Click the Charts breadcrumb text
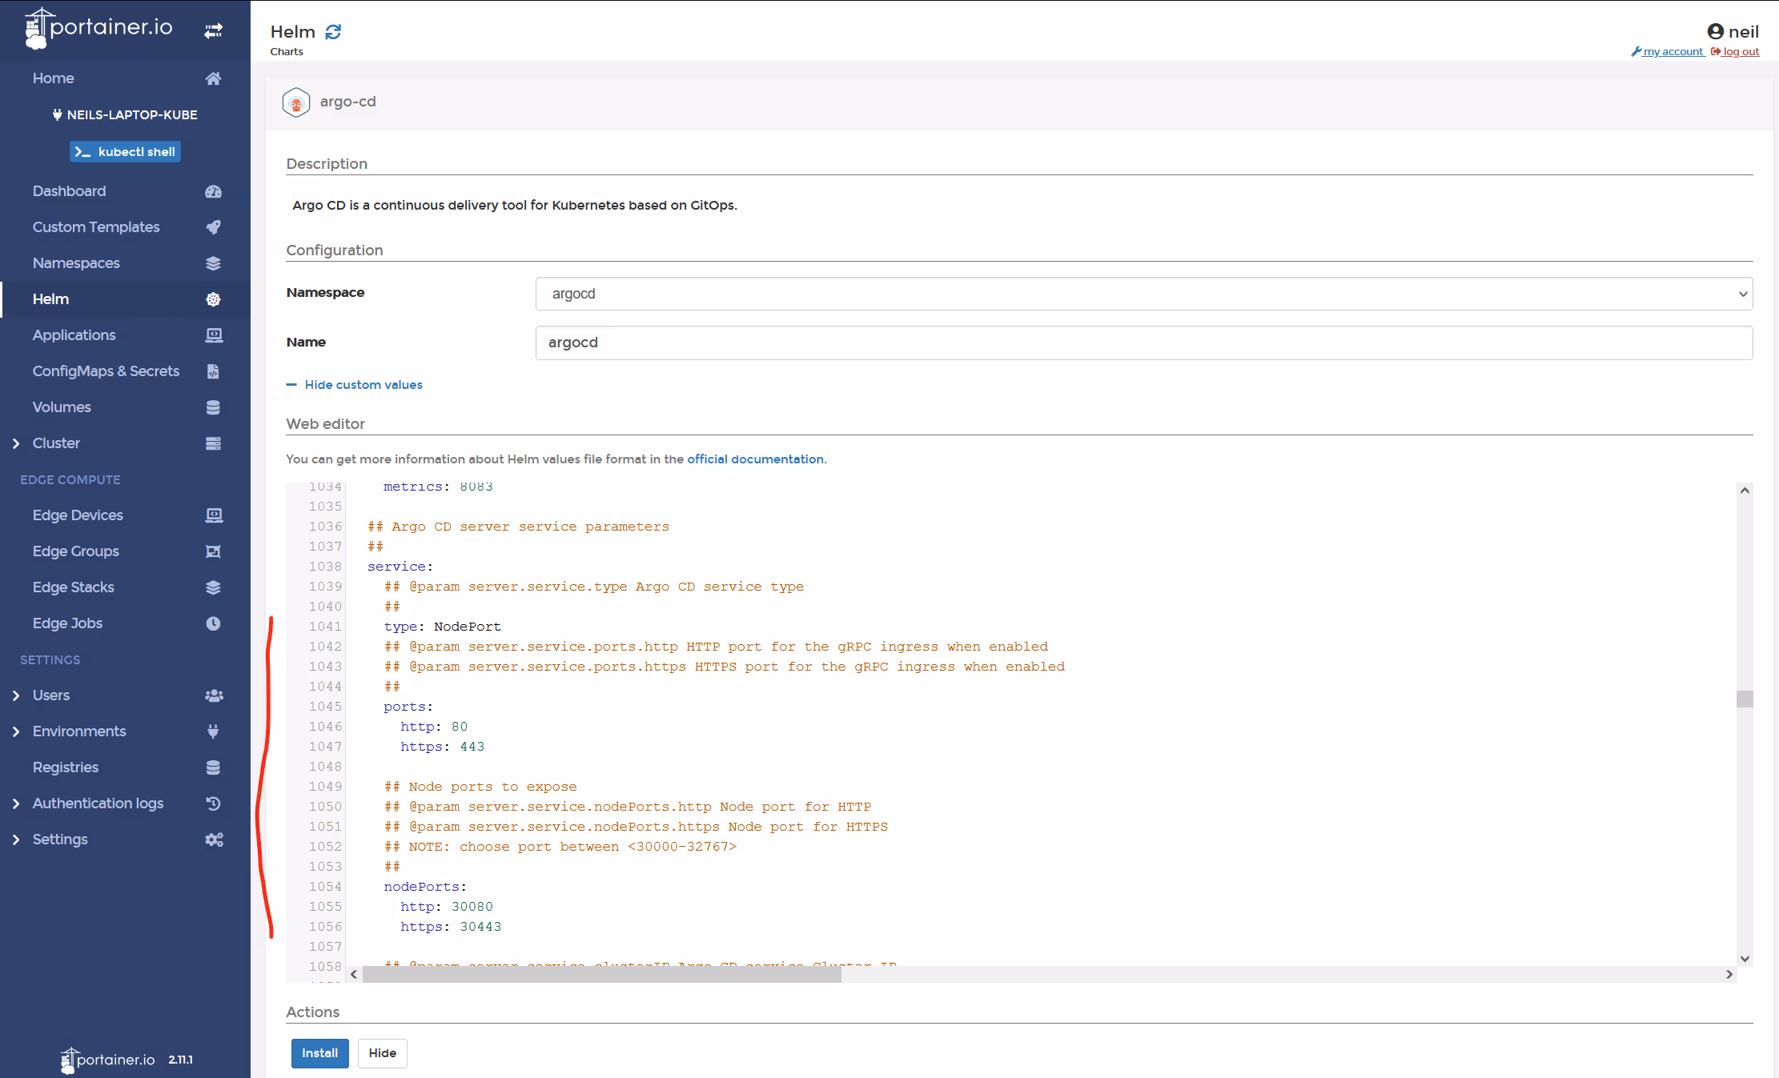The image size is (1779, 1078). tap(287, 52)
